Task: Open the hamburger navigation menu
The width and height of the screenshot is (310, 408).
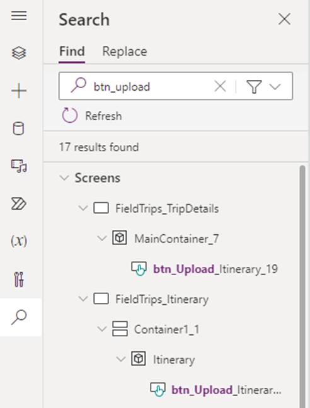Action: pyautogui.click(x=19, y=16)
